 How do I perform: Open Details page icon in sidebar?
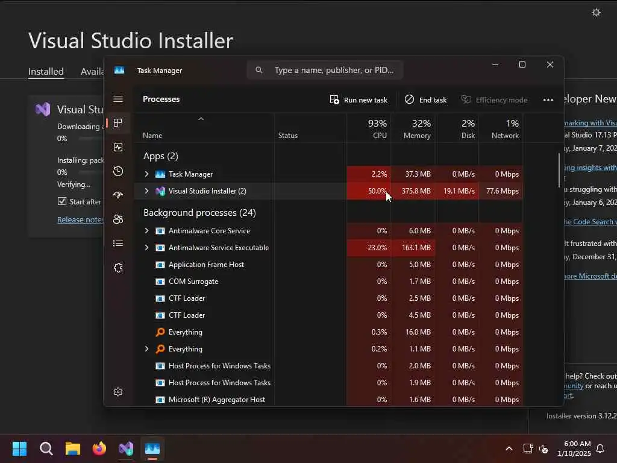pyautogui.click(x=118, y=244)
